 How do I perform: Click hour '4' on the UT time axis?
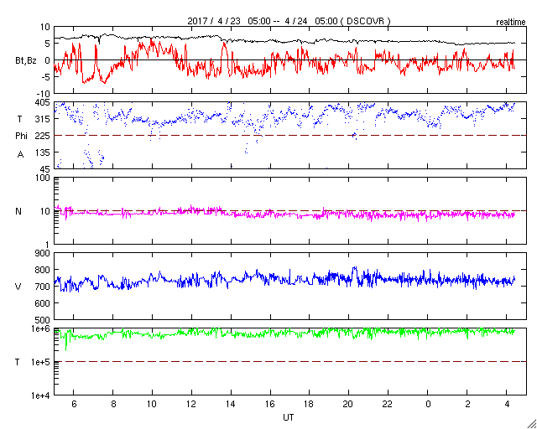click(x=507, y=404)
